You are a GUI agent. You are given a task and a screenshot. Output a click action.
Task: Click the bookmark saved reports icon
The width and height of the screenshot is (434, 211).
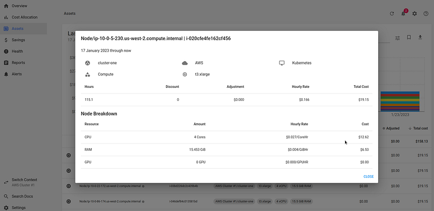(409, 37)
